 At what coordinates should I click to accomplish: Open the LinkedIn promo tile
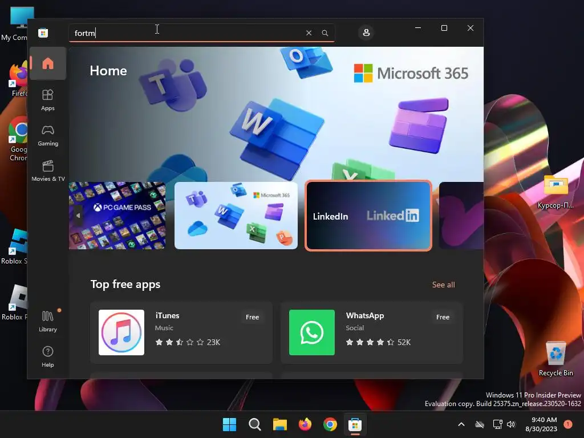click(x=368, y=215)
